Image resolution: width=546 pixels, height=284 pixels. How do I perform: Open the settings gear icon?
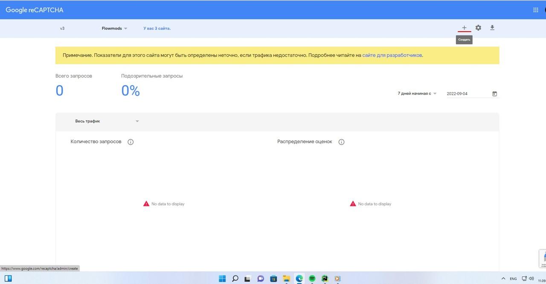tap(478, 28)
